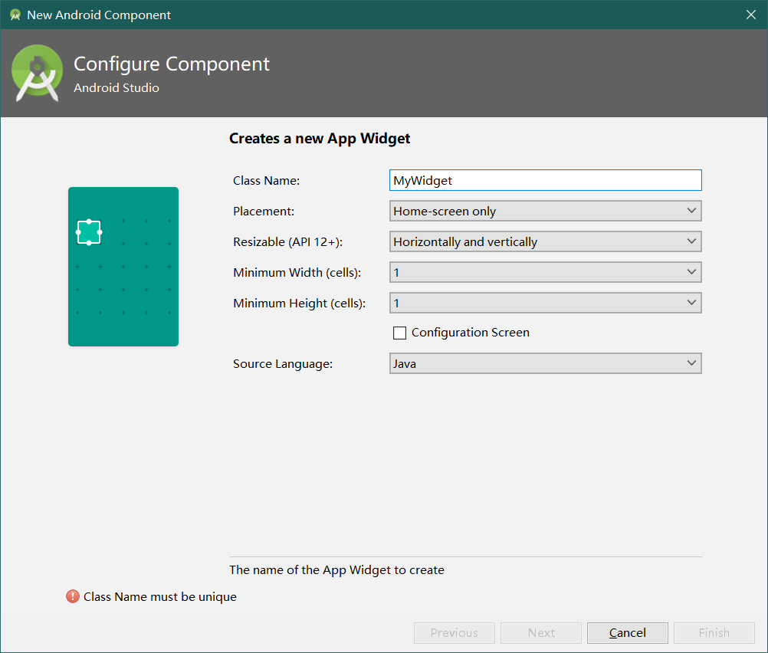Click the Cancel button
Image resolution: width=768 pixels, height=653 pixels.
(x=628, y=633)
